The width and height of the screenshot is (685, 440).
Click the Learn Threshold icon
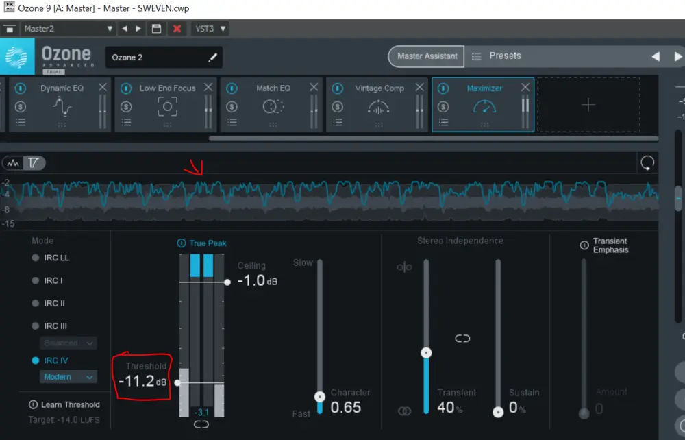point(33,404)
